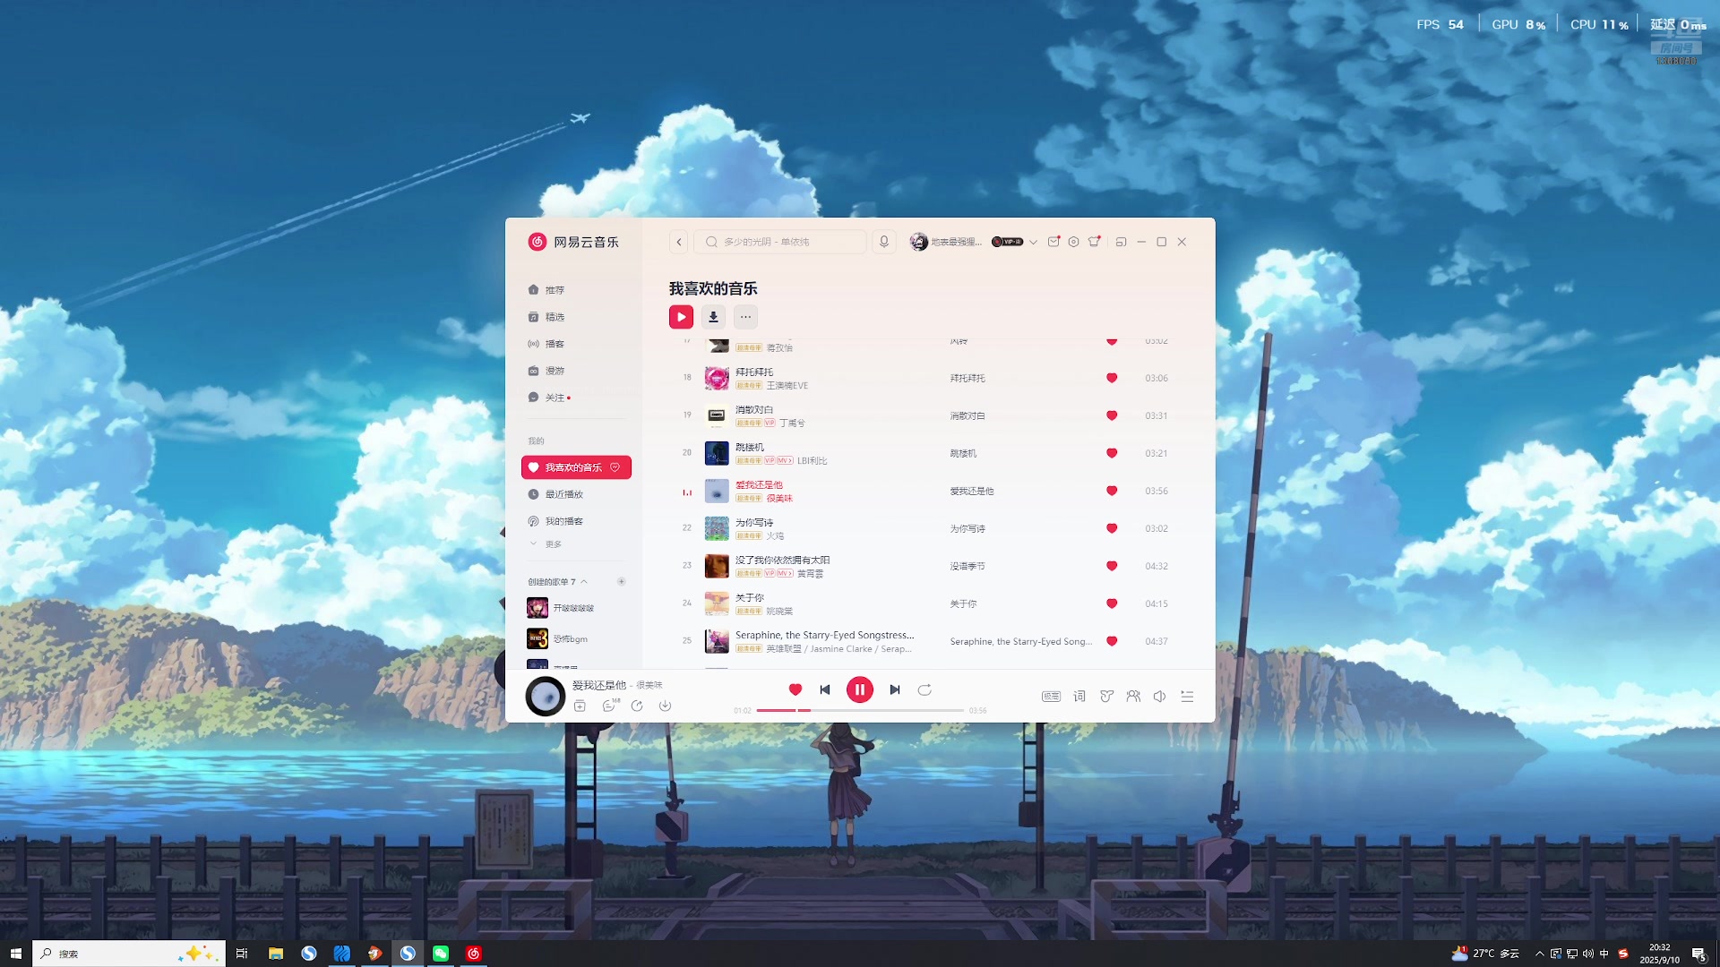Switch to mini player mode

click(x=1121, y=242)
